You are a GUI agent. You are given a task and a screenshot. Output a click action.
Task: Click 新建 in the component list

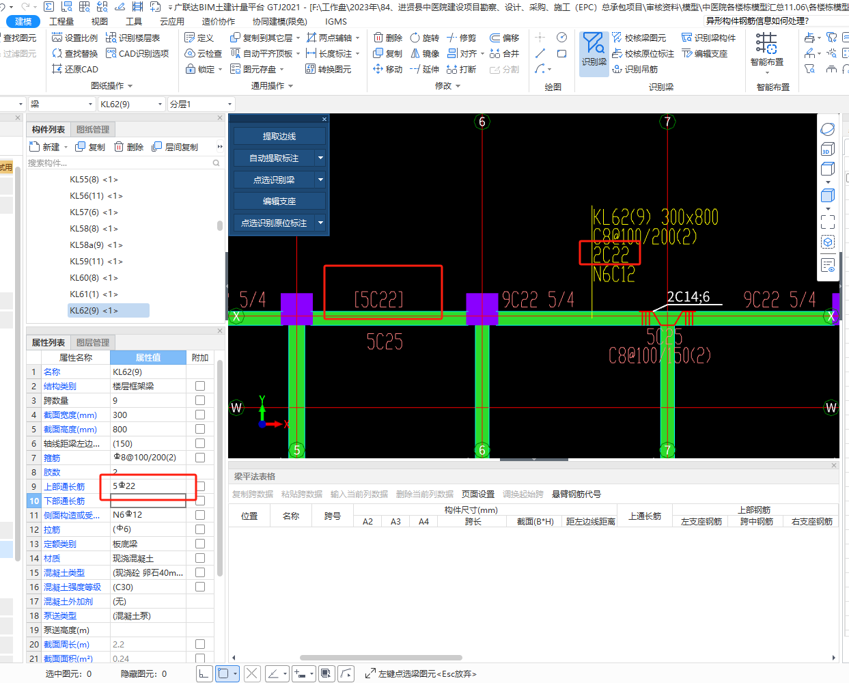point(45,147)
